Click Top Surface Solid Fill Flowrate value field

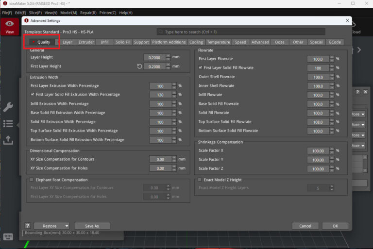click(x=318, y=122)
